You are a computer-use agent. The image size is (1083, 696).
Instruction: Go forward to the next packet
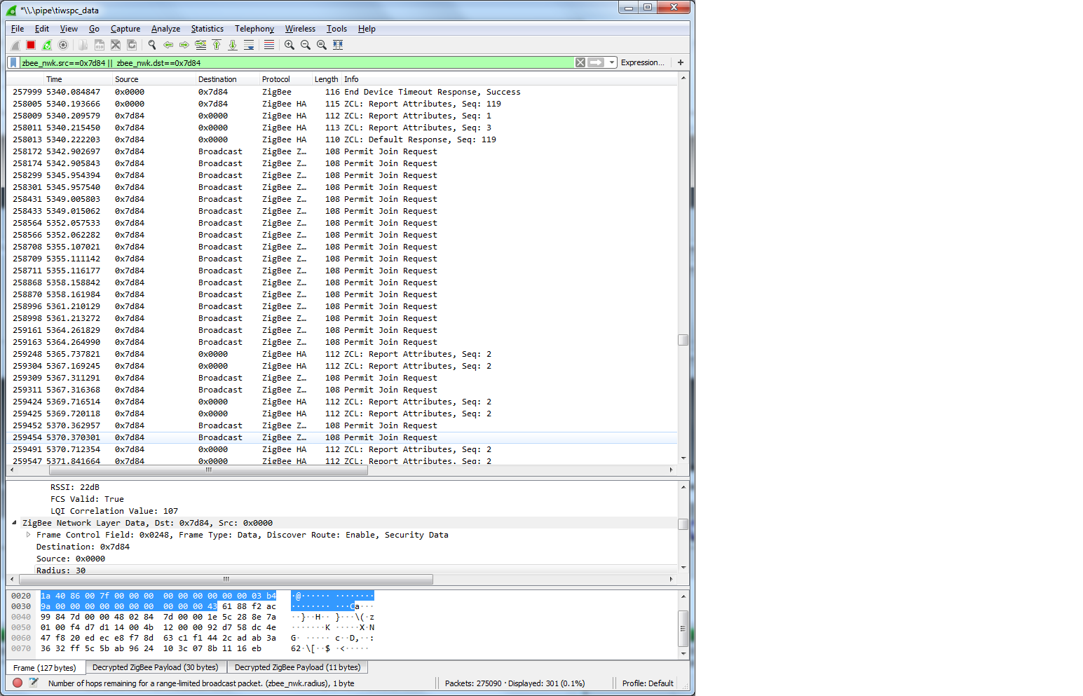pos(184,45)
